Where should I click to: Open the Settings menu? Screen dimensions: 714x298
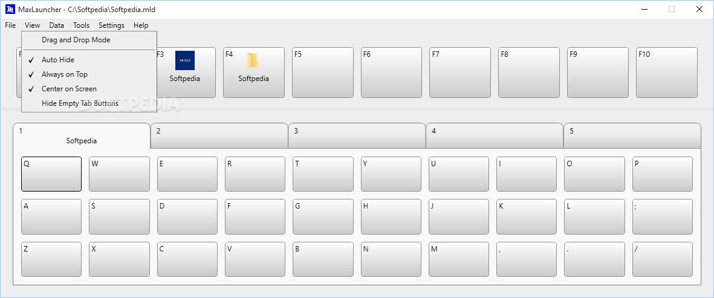pyautogui.click(x=111, y=25)
